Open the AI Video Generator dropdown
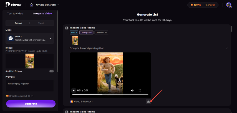The image size is (237, 113). click(47, 5)
